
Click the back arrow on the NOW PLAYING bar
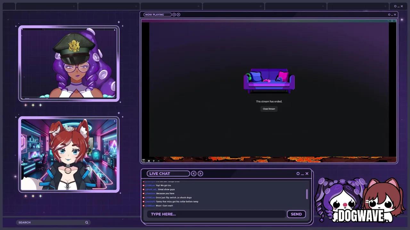click(x=174, y=14)
